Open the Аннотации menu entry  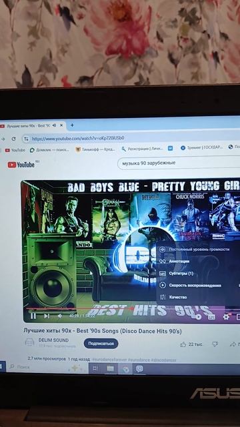(198, 261)
